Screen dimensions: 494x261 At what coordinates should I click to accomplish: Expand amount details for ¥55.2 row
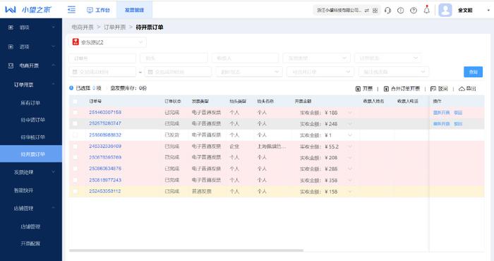(x=350, y=146)
